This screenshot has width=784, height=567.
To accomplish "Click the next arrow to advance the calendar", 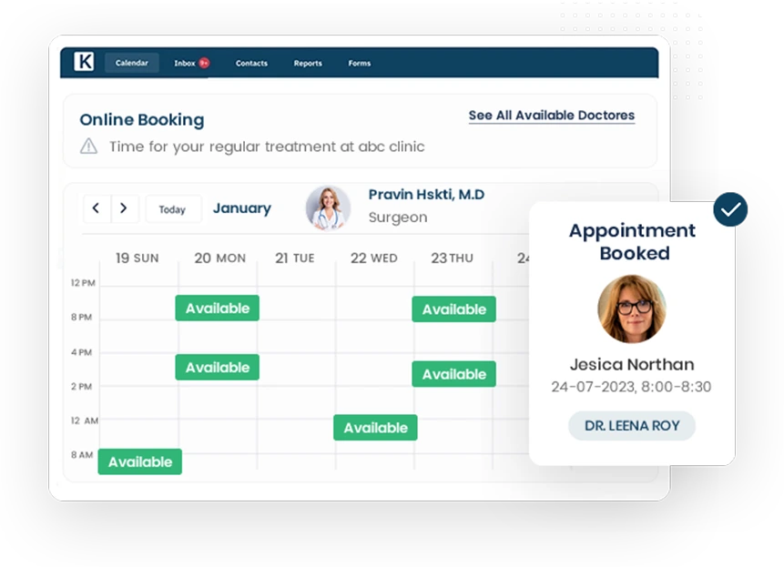I will (123, 208).
